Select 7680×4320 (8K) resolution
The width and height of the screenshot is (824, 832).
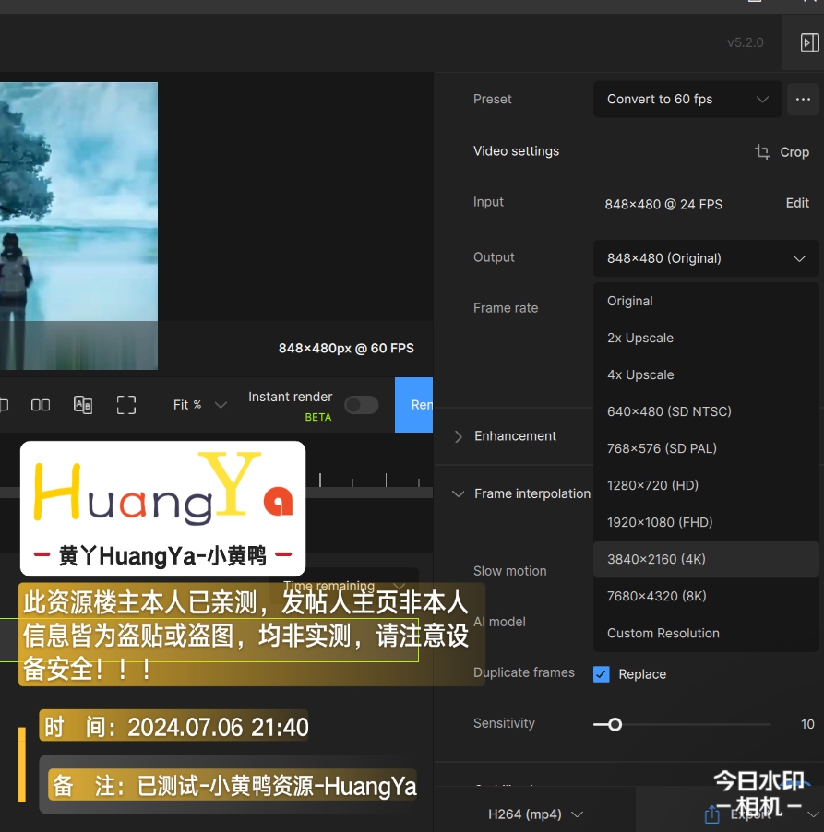pyautogui.click(x=706, y=596)
